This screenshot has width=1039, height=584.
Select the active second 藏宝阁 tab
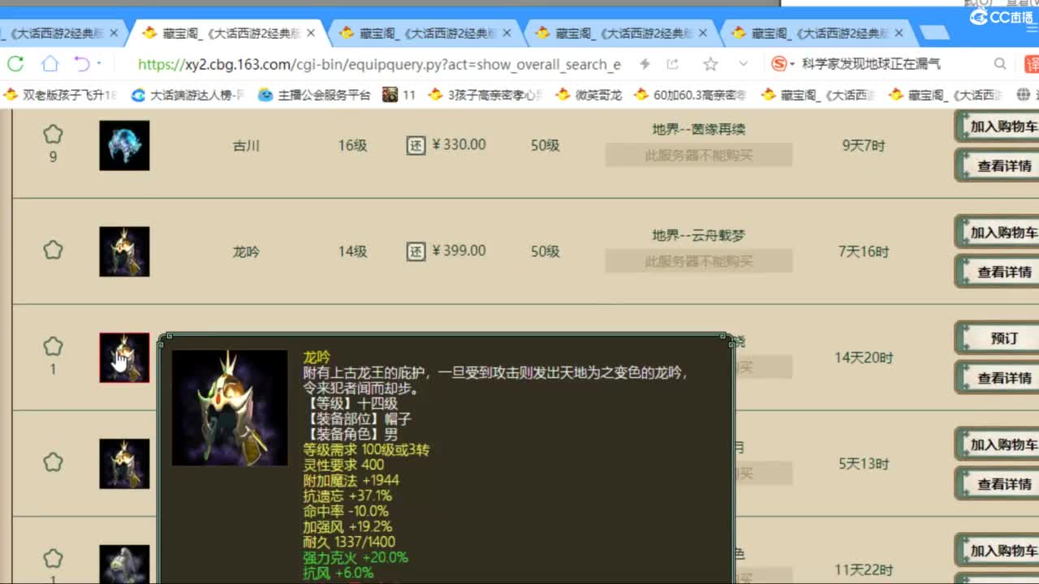pyautogui.click(x=230, y=33)
